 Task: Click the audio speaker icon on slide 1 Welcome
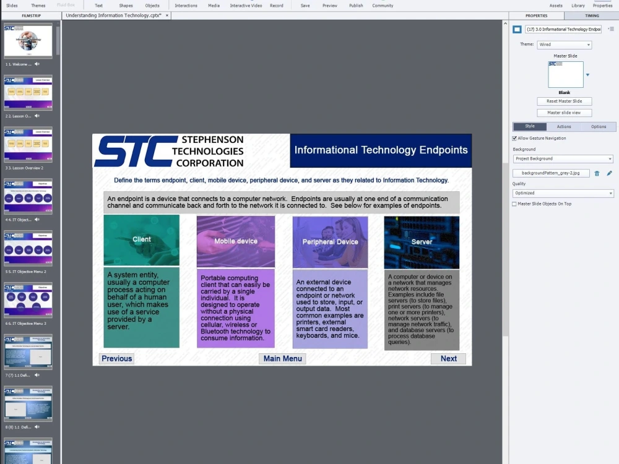coord(37,64)
